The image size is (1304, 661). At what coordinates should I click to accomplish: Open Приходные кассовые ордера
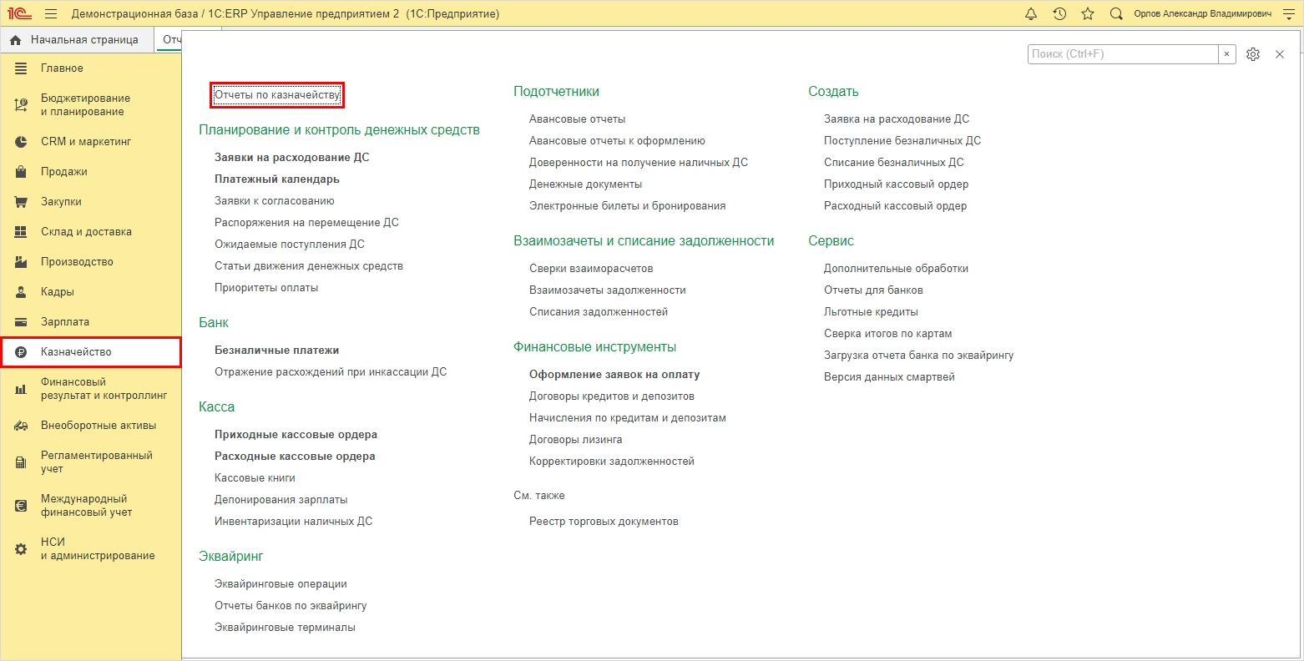(296, 435)
